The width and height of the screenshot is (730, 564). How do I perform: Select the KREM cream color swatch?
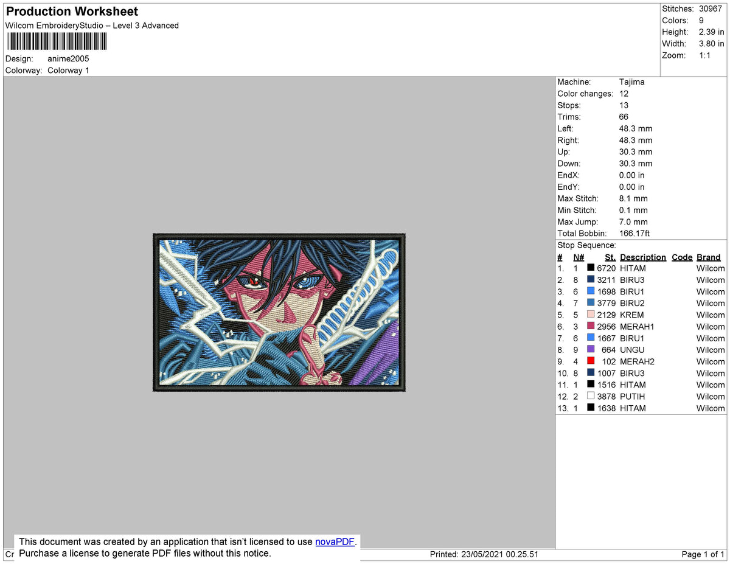591,315
